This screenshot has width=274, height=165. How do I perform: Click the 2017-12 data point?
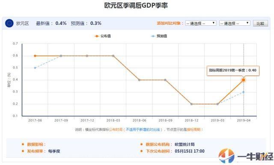click(87, 56)
